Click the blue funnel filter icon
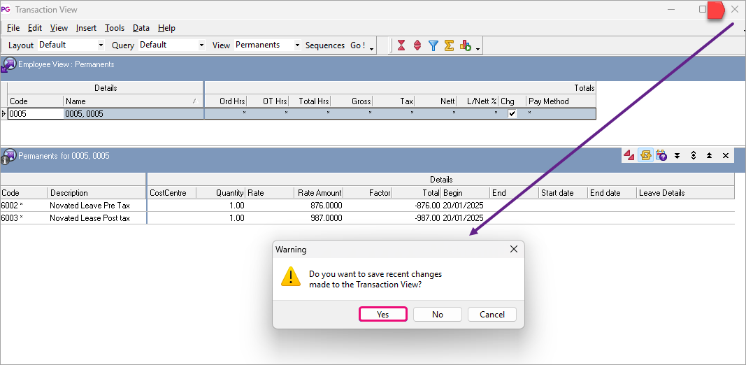The image size is (746, 365). pyautogui.click(x=433, y=45)
